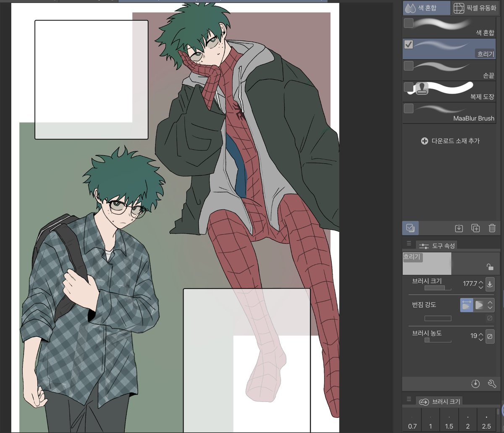Select the 브러시 크기 brush size tab
The width and height of the screenshot is (504, 433).
pos(440,402)
